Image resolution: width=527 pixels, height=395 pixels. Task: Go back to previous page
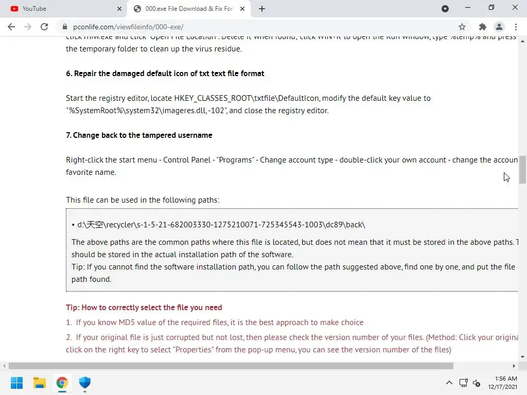point(11,27)
